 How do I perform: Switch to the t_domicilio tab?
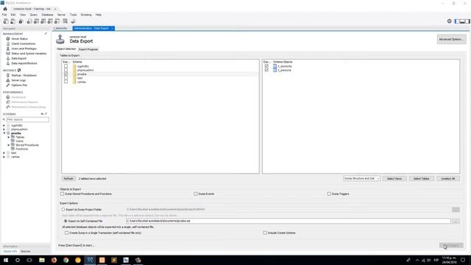pyautogui.click(x=61, y=28)
